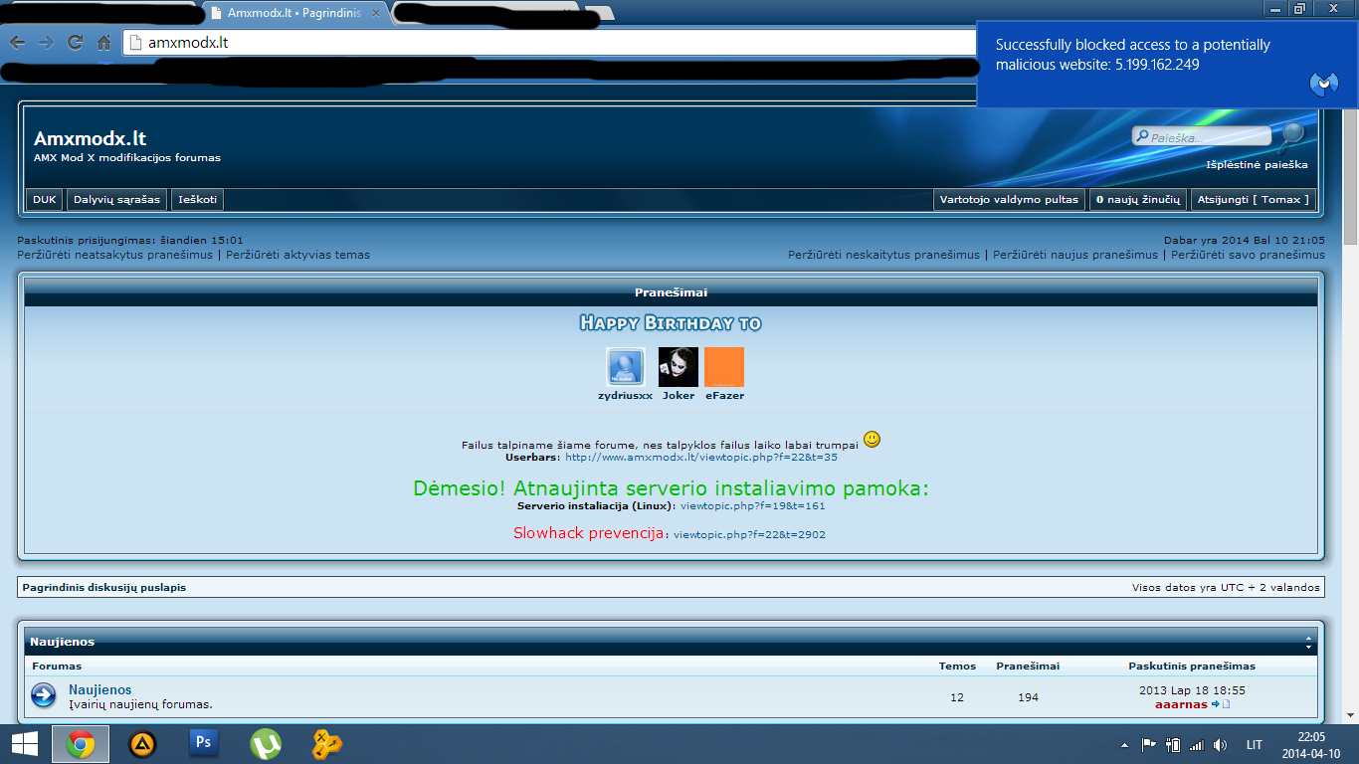Open uTorrent from the taskbar
The width and height of the screenshot is (1359, 764).
point(265,744)
